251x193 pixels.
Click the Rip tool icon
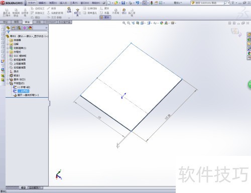click(x=124, y=12)
